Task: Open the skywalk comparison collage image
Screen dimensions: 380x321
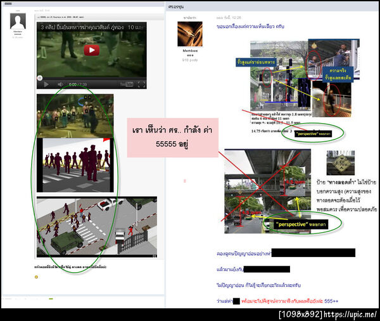Action: [x=305, y=77]
